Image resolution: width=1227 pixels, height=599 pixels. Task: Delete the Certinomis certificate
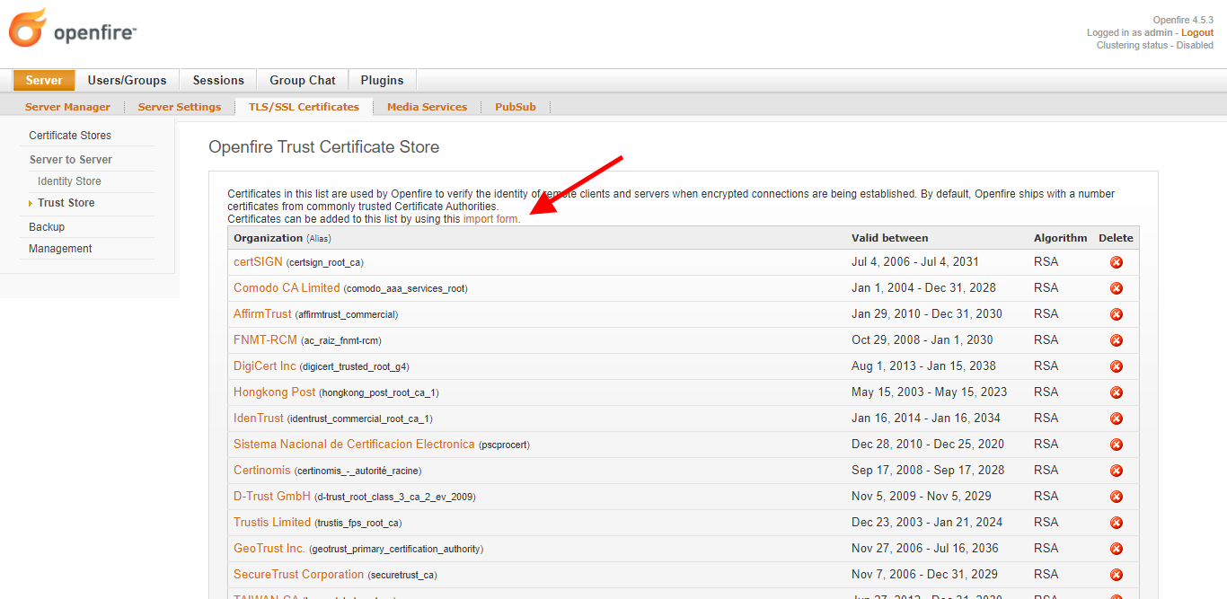[1117, 471]
